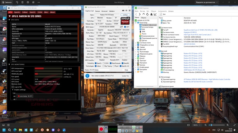Open the Sensors tab in GPU-Z
Viewport: 238px width, 133px height.
pyautogui.click(x=97, y=11)
